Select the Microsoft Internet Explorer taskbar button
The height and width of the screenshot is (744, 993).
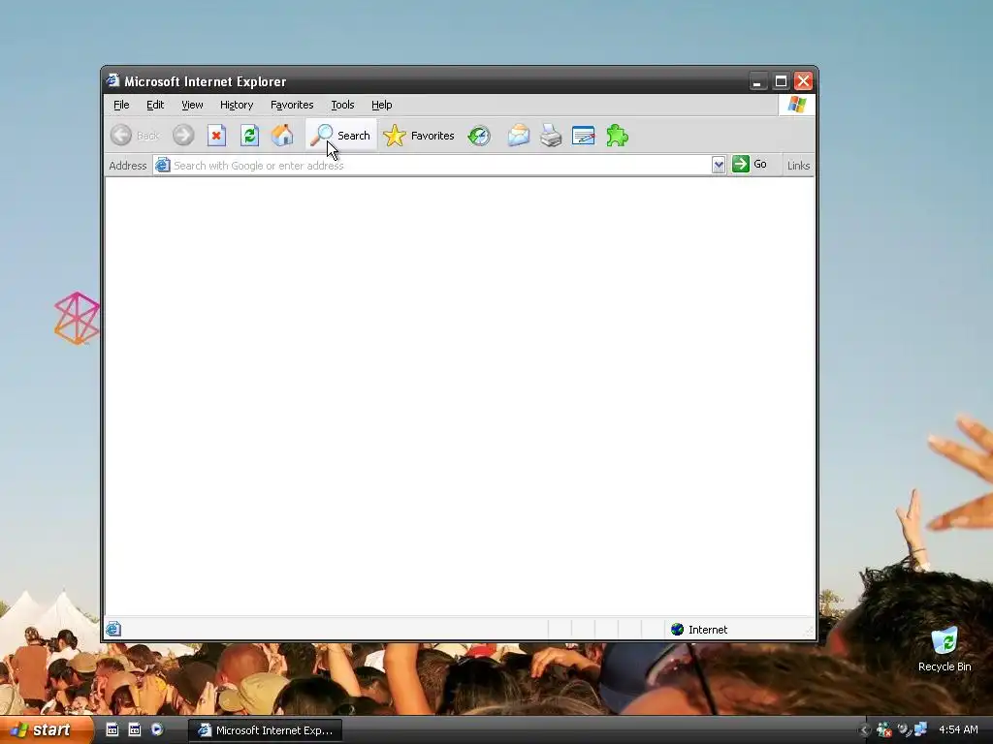click(x=266, y=730)
